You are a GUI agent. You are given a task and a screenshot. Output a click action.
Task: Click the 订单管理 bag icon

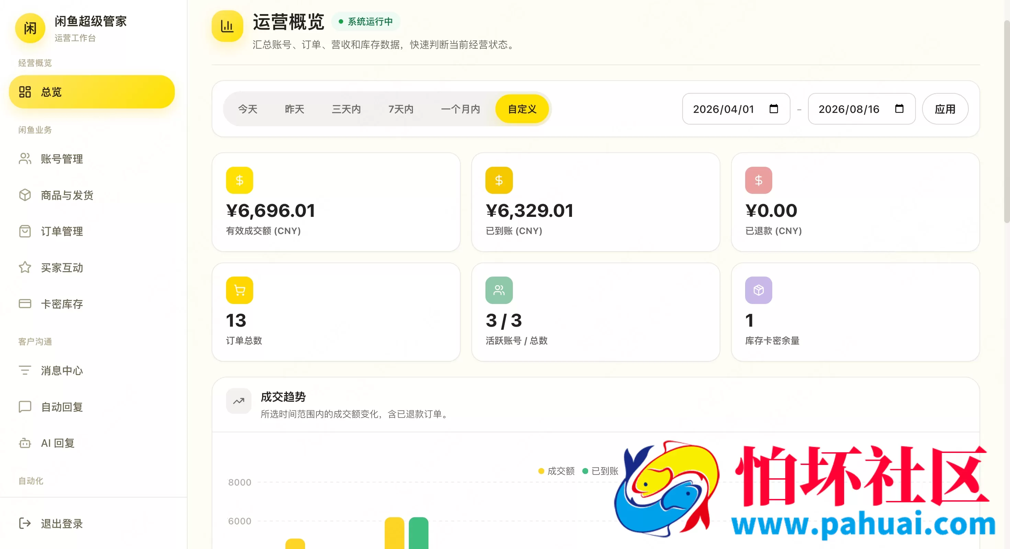pyautogui.click(x=25, y=231)
